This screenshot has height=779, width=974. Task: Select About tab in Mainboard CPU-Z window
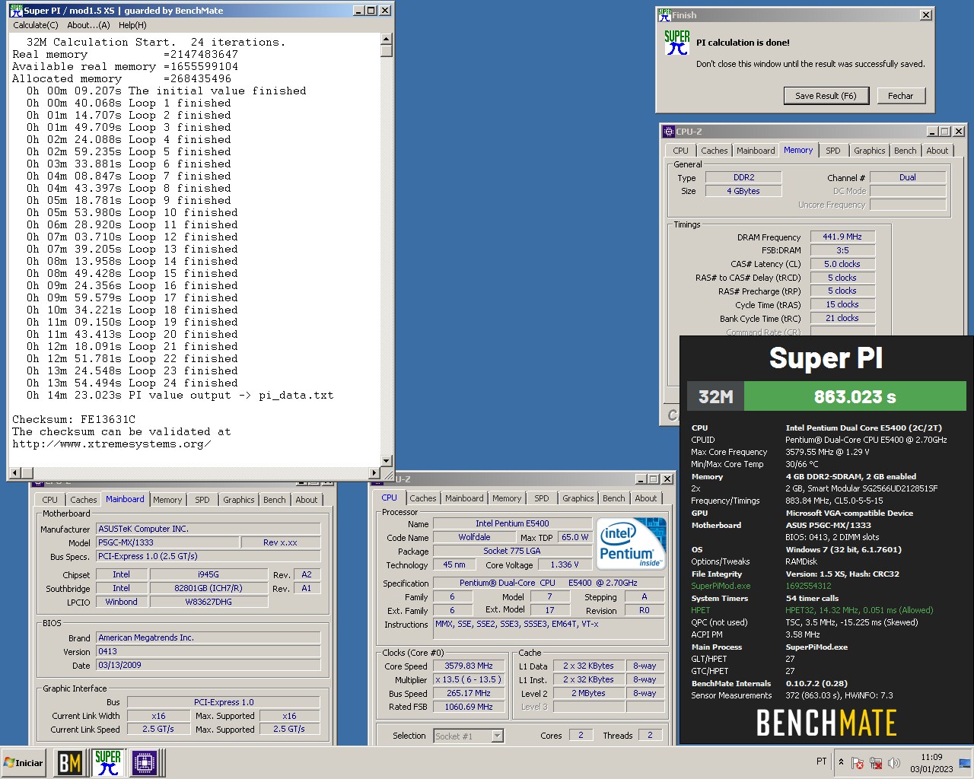coord(307,500)
